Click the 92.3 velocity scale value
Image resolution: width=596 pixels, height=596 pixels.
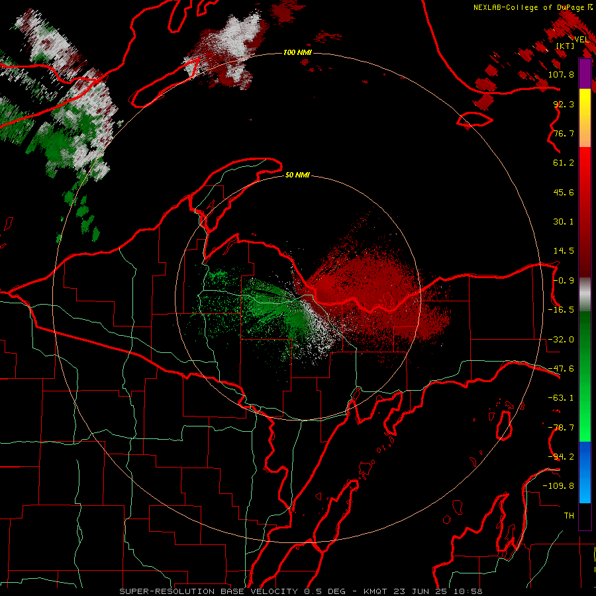564,104
